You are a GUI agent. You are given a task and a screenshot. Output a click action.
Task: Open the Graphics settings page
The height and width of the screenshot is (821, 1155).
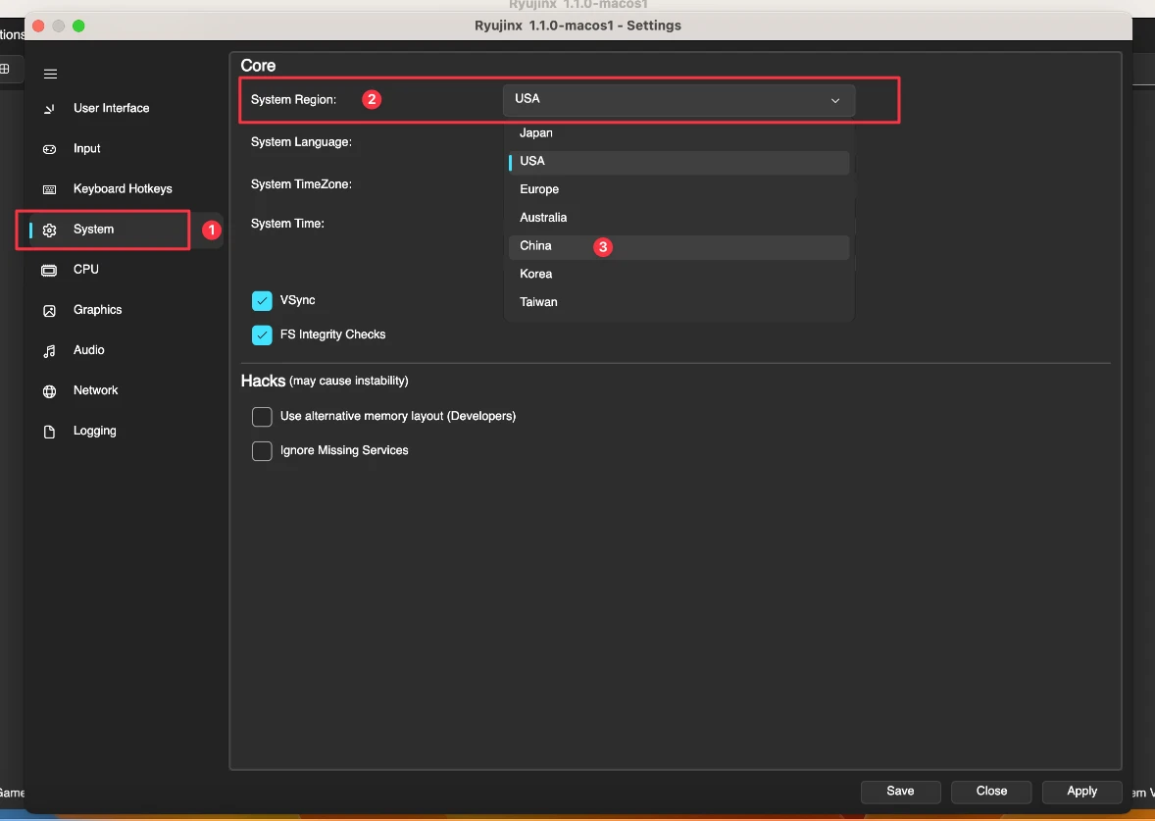97,310
